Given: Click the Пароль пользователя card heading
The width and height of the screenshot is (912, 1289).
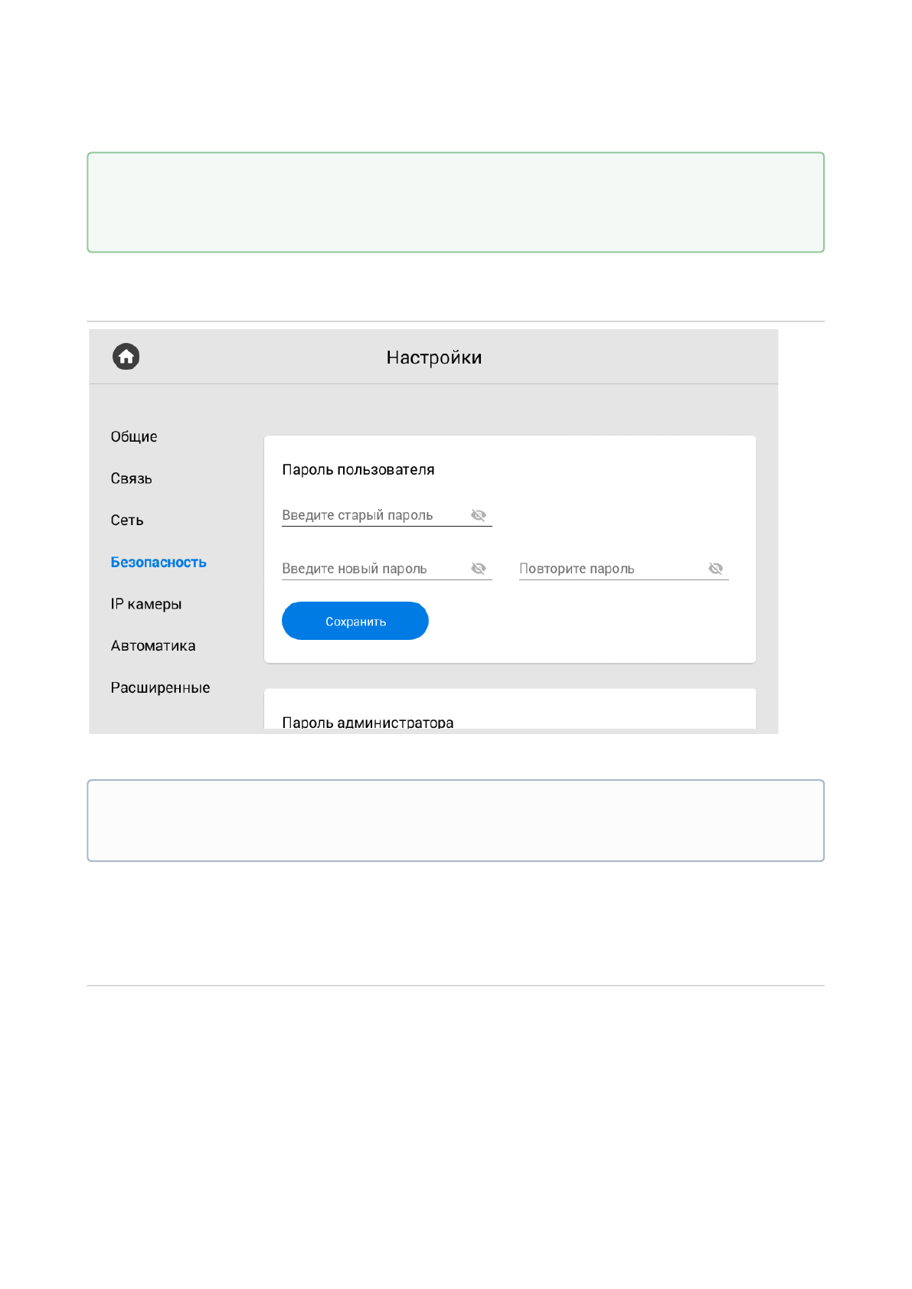Looking at the screenshot, I should tap(358, 470).
